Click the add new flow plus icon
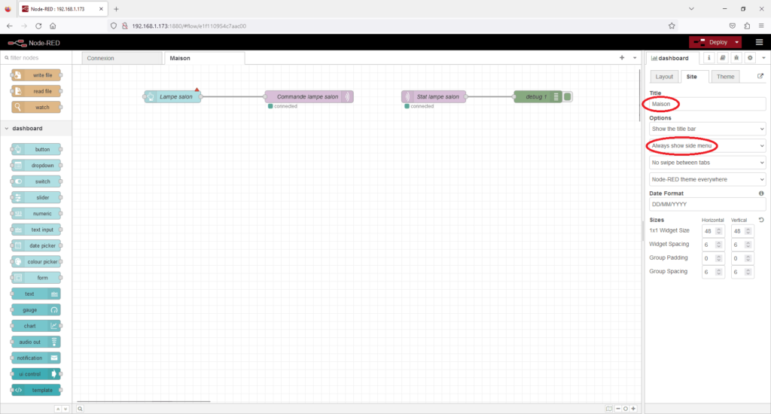Viewport: 771px width, 414px height. pos(622,58)
